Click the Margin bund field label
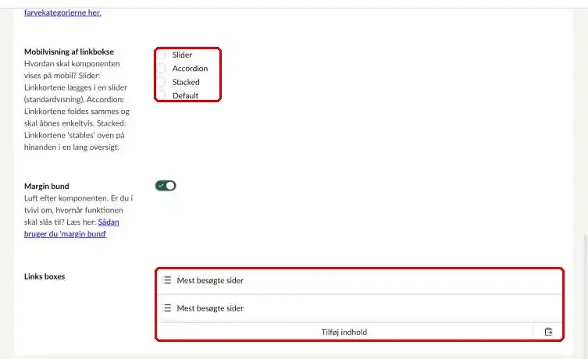Image resolution: width=588 pixels, height=359 pixels. (x=47, y=187)
